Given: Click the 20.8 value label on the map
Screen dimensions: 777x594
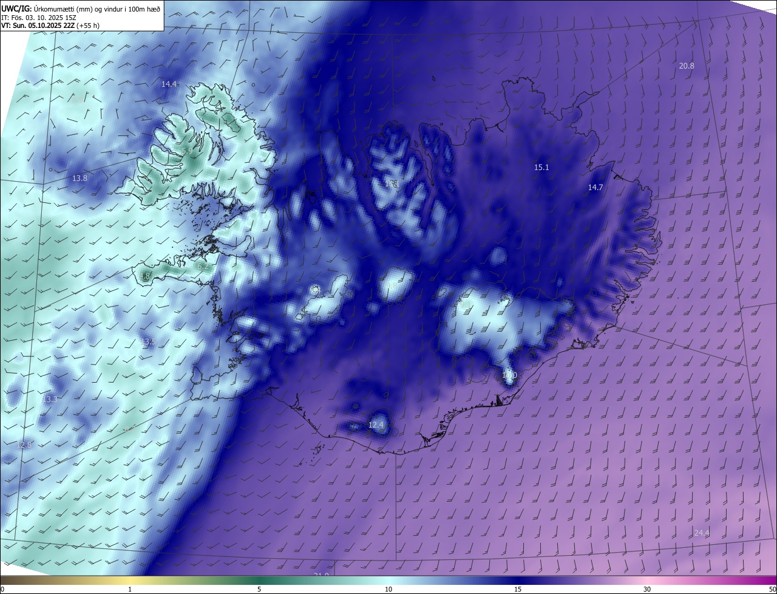Looking at the screenshot, I should (x=687, y=66).
